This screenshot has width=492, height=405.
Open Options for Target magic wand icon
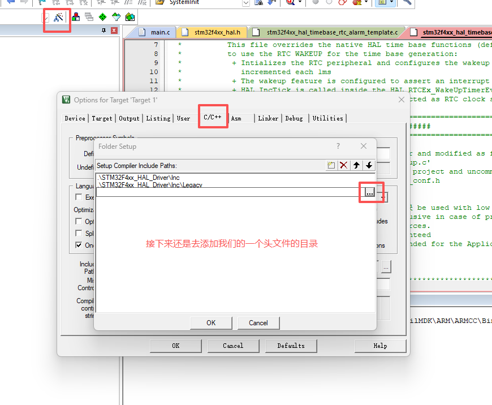pyautogui.click(x=58, y=17)
